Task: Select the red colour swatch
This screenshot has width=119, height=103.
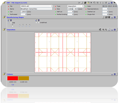Action: click(13, 78)
